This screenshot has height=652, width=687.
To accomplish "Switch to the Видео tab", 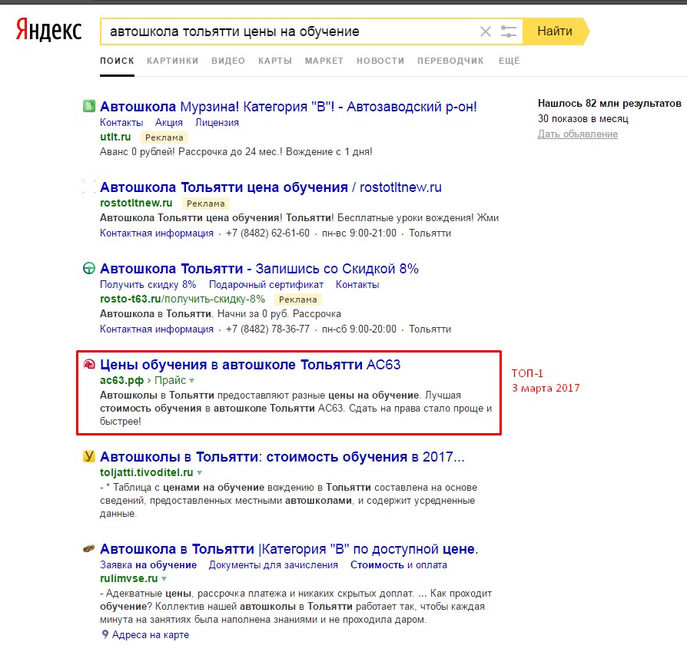I will [x=228, y=61].
